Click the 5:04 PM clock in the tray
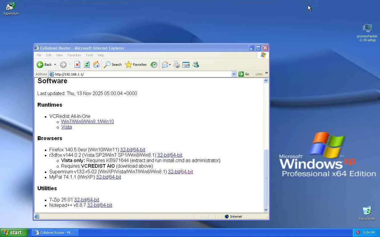380x237 pixels. (369, 233)
